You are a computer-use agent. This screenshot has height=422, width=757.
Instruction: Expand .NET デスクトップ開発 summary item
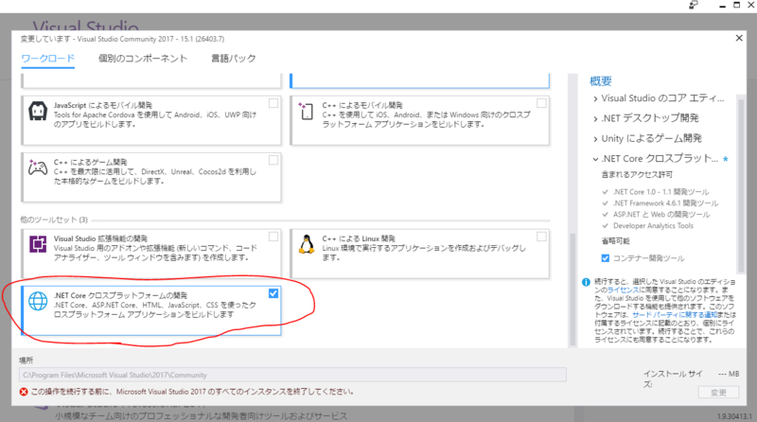click(595, 119)
